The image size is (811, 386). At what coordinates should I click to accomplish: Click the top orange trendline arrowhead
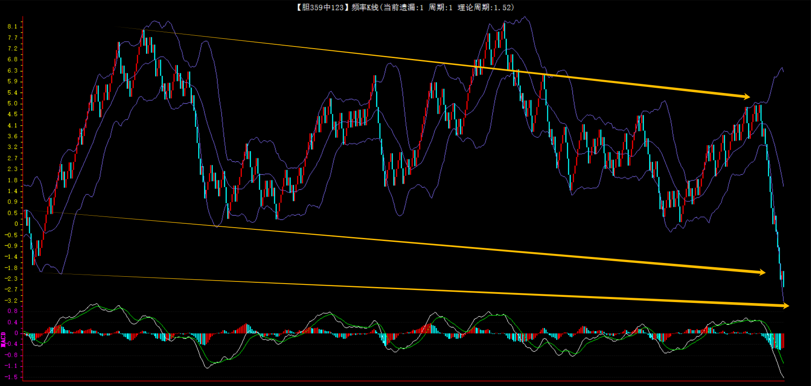[747, 97]
